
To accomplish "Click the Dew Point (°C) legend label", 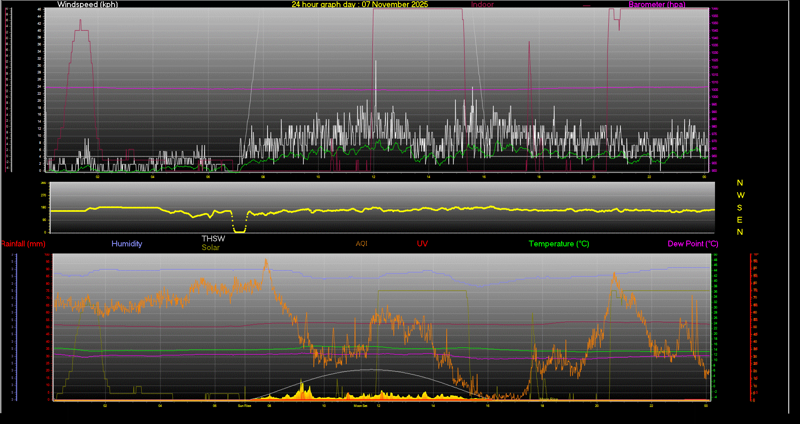I will [692, 244].
